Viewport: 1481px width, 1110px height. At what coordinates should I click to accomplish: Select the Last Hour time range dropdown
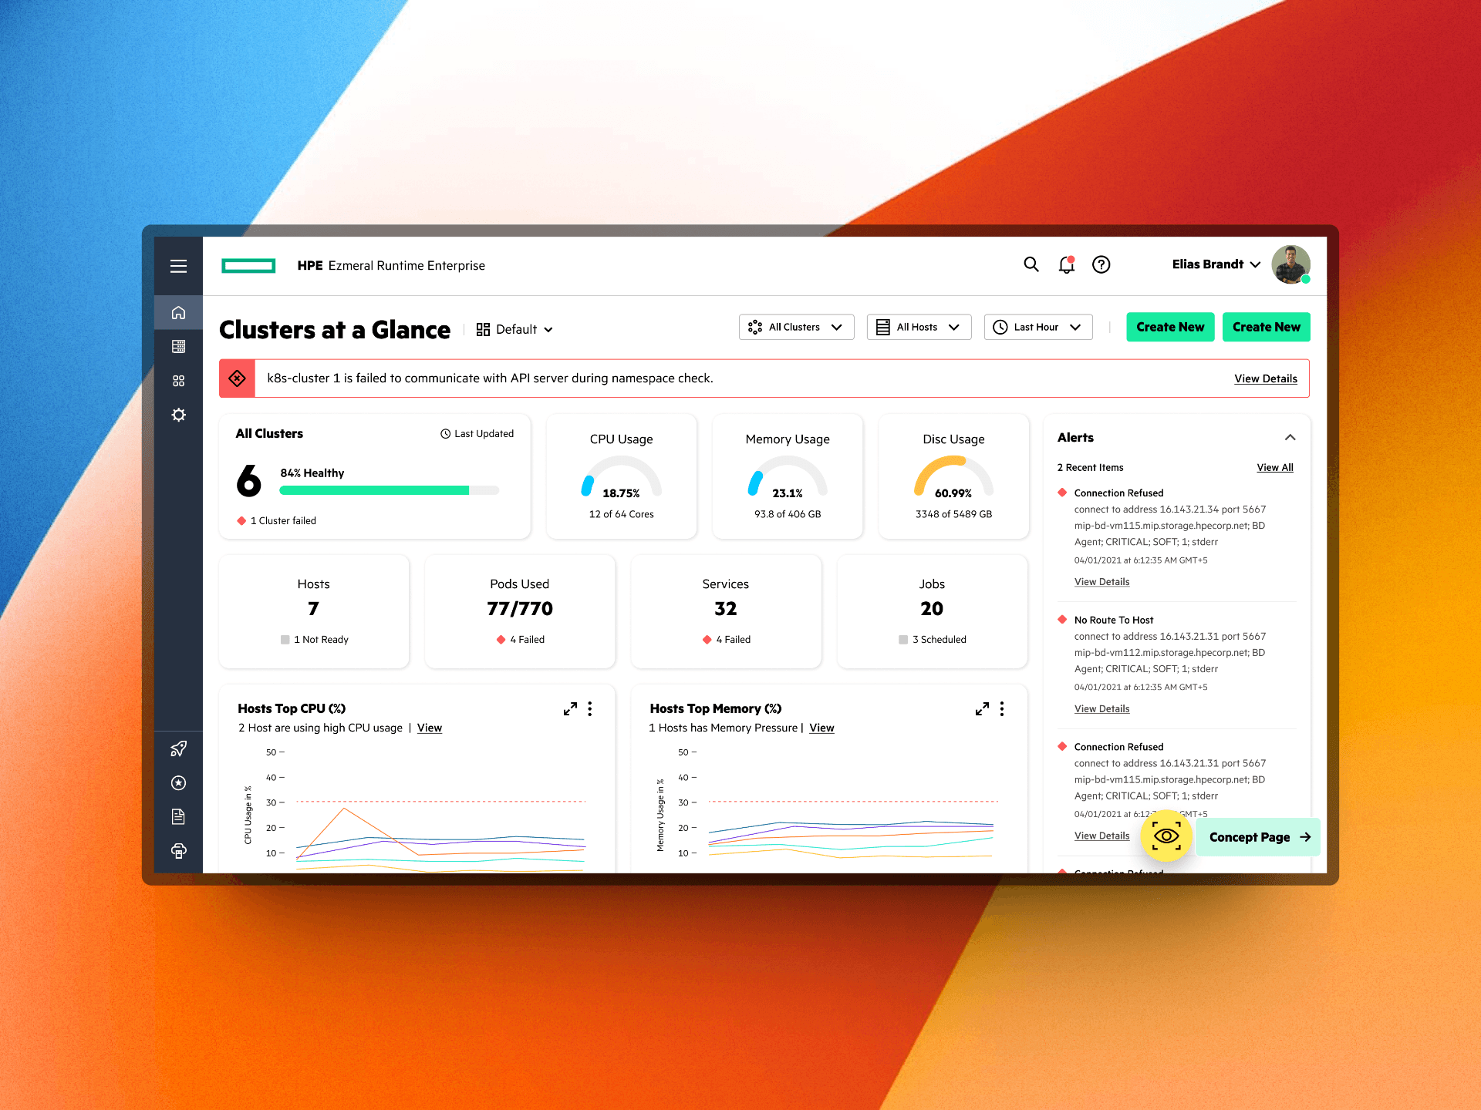point(1038,328)
